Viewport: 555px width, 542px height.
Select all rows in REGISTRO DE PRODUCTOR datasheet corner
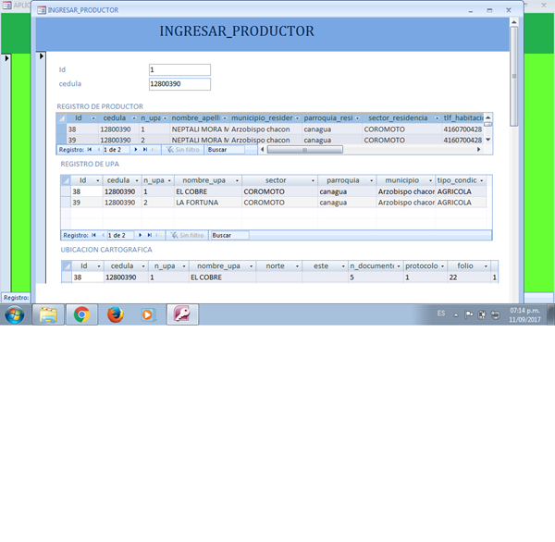(x=62, y=117)
